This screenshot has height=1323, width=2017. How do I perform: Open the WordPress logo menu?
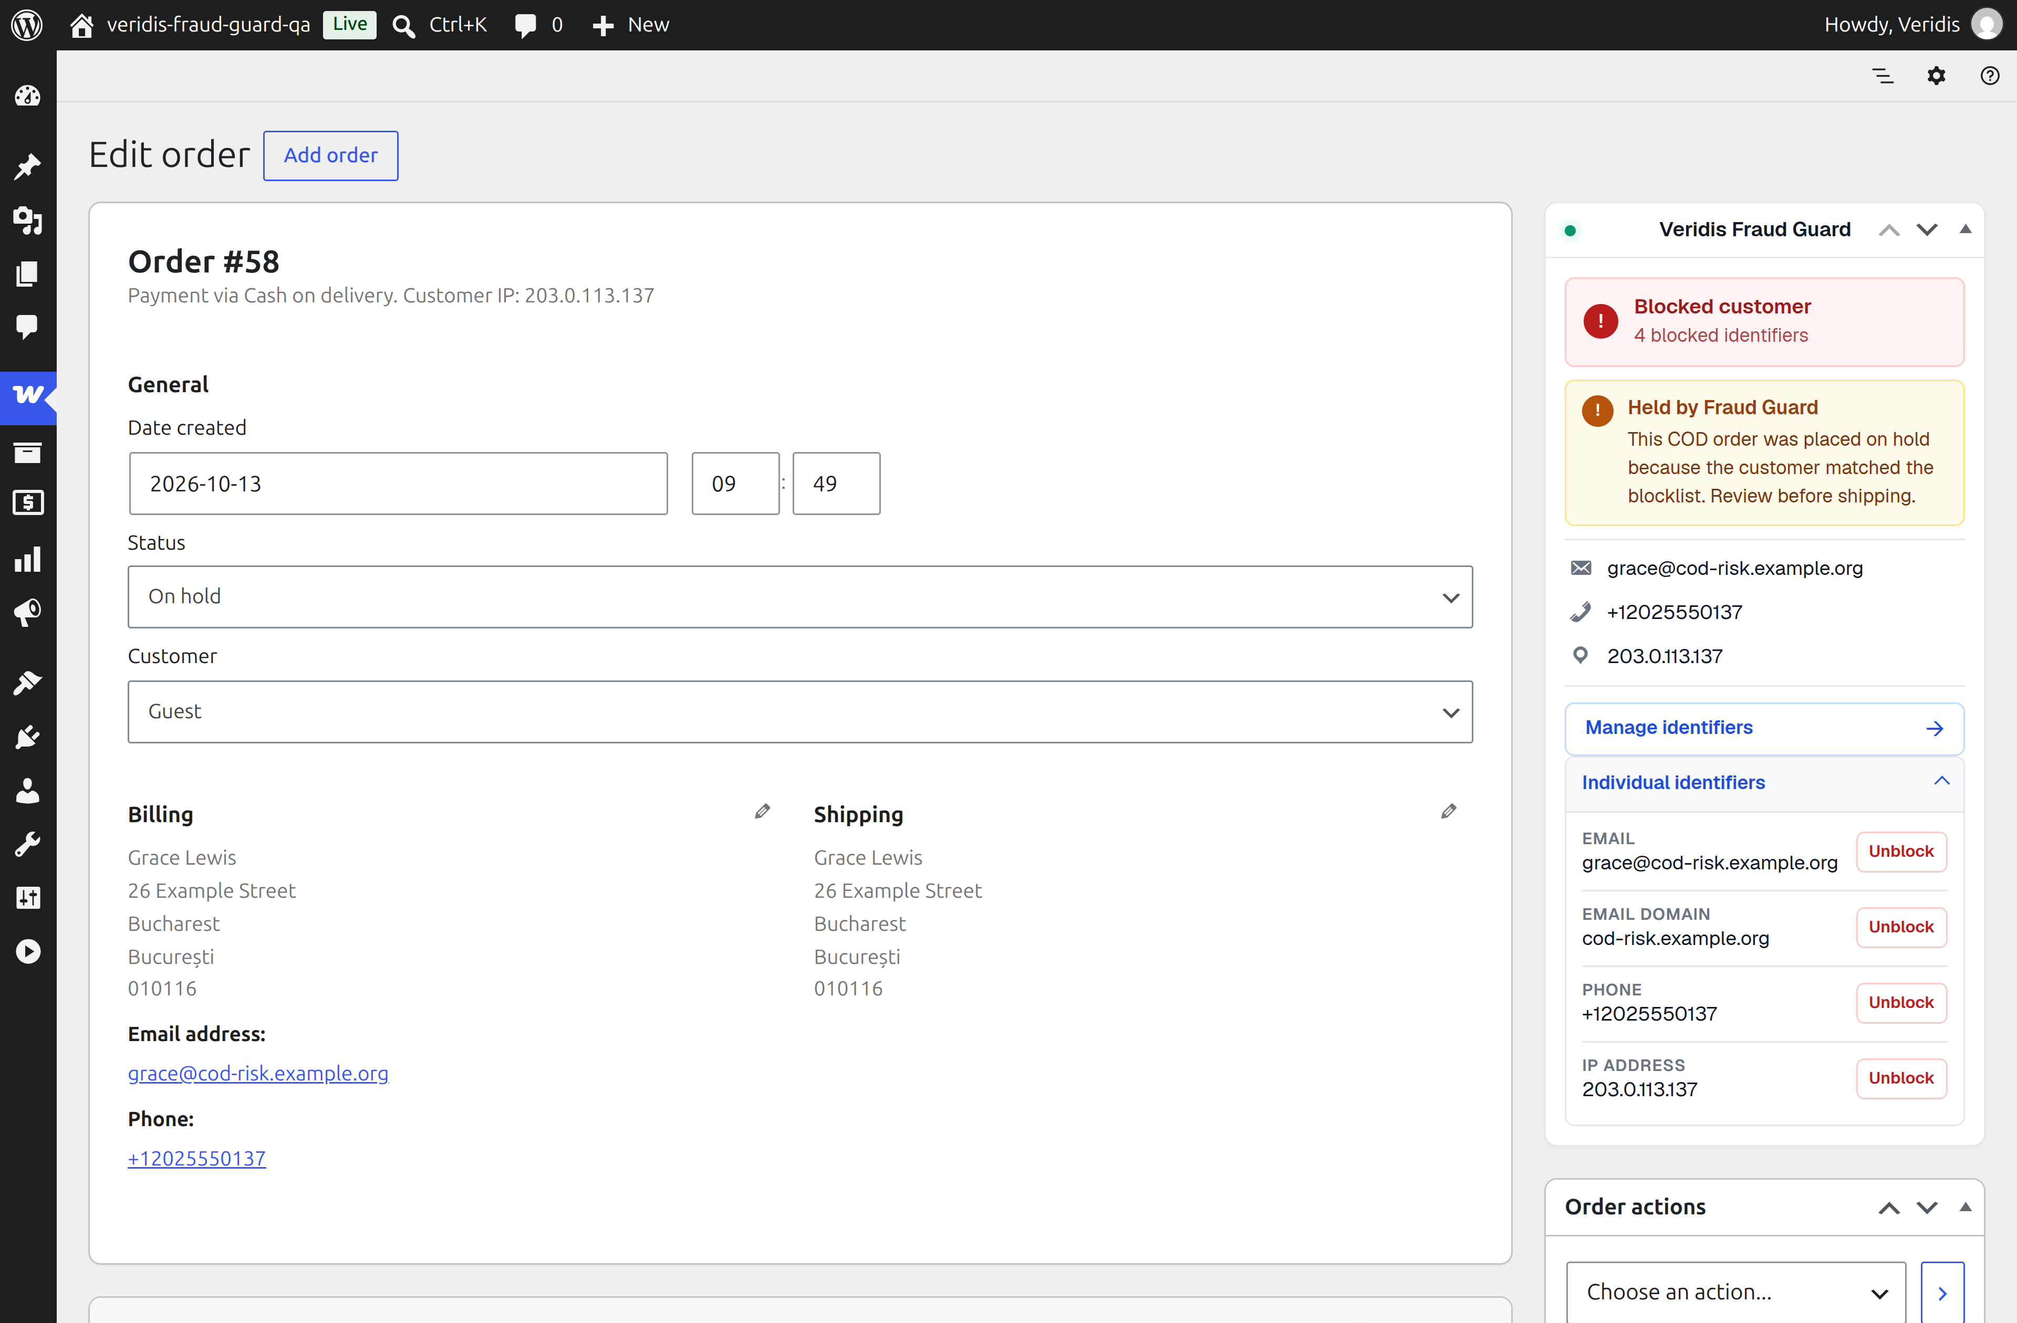point(27,25)
